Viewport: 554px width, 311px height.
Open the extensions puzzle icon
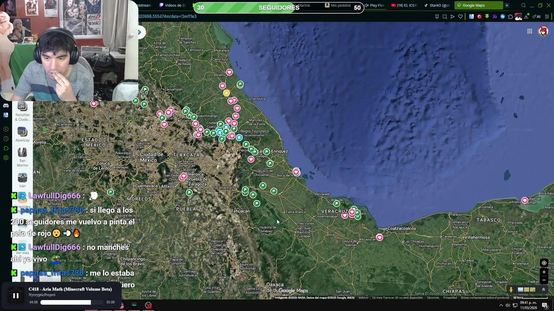[510, 16]
